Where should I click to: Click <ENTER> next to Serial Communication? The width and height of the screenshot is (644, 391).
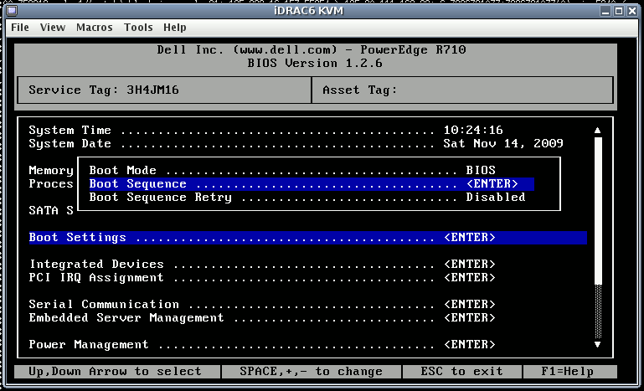[470, 304]
